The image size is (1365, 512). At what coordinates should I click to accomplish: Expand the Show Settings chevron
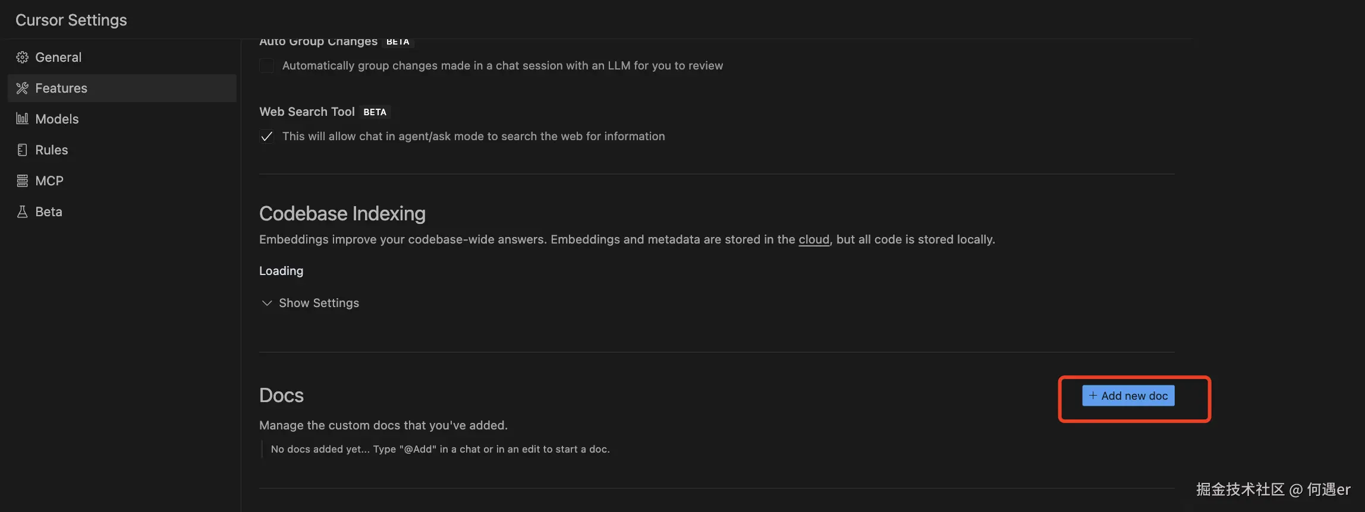[267, 303]
